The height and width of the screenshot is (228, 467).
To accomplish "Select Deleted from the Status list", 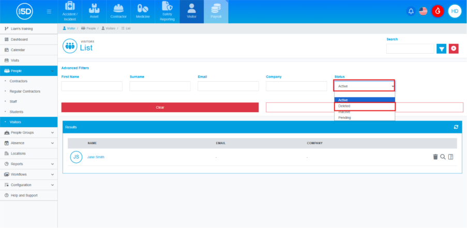I will tap(365, 106).
